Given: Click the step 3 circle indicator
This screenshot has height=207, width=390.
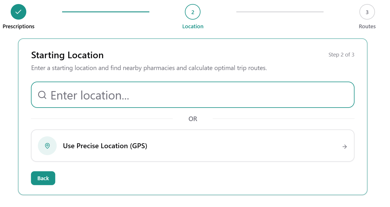Looking at the screenshot, I should pyautogui.click(x=367, y=12).
